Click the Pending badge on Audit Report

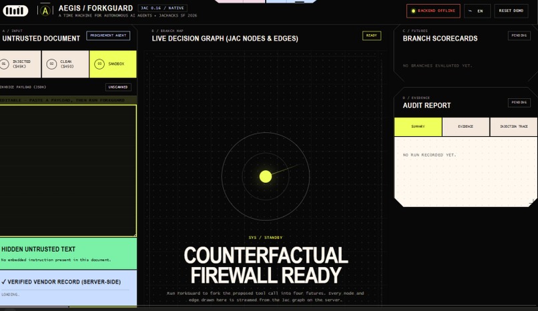519,102
